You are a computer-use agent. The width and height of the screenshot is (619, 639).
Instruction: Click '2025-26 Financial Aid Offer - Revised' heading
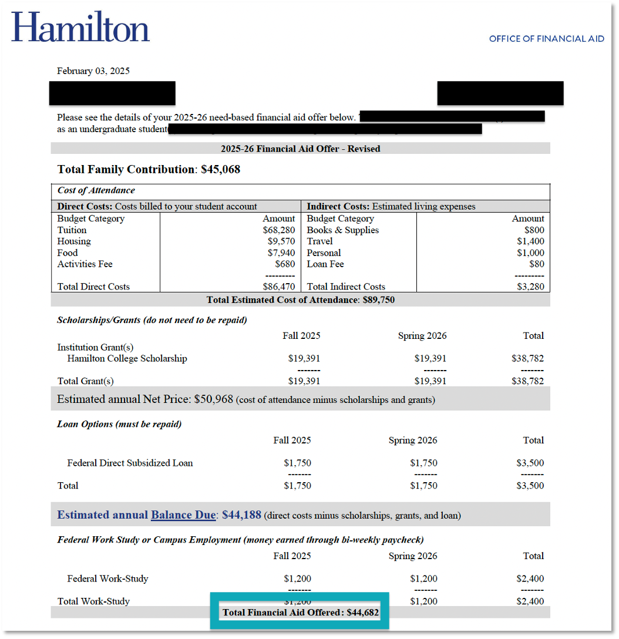click(x=300, y=149)
